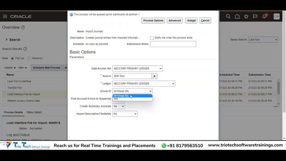Click the Process Options button
Screen dimensions: 286x161
[153, 21]
